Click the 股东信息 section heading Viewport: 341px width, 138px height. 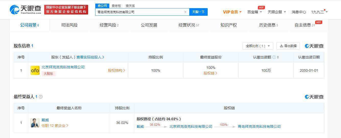(x=23, y=46)
